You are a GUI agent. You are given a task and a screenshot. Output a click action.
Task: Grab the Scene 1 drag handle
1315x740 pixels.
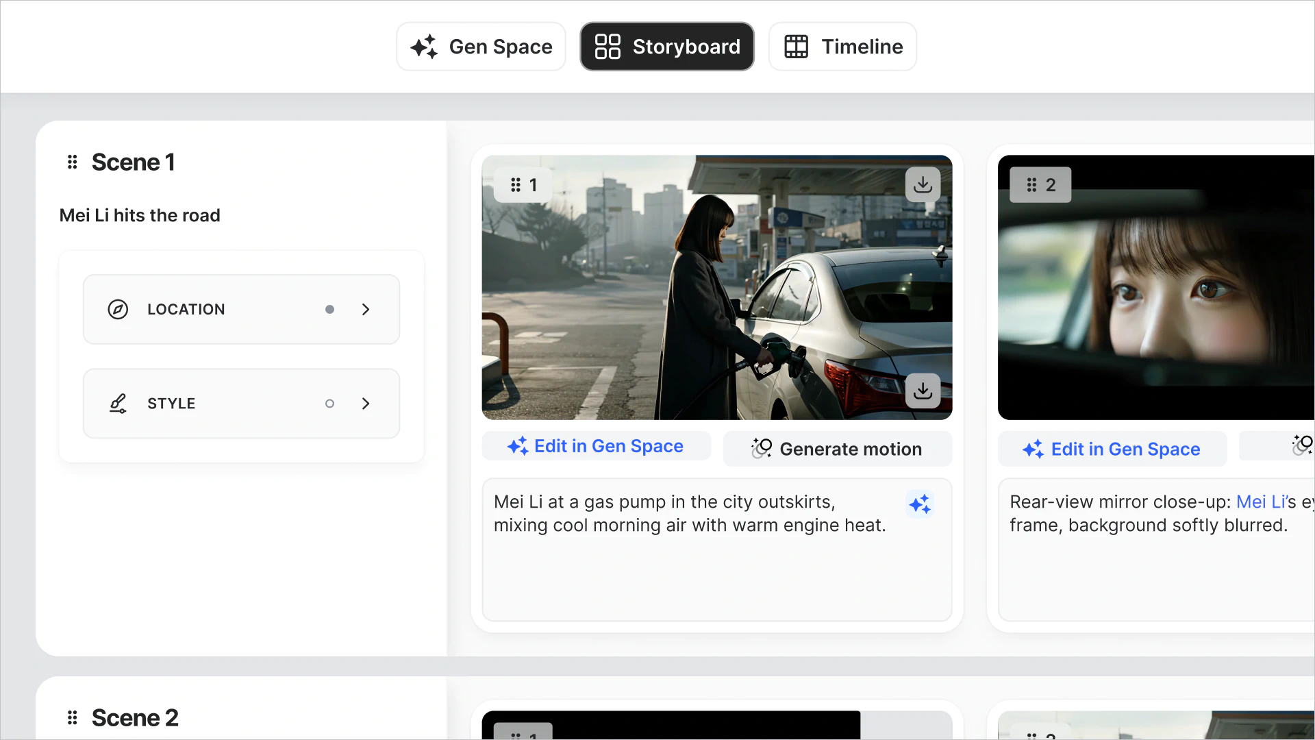(x=72, y=162)
